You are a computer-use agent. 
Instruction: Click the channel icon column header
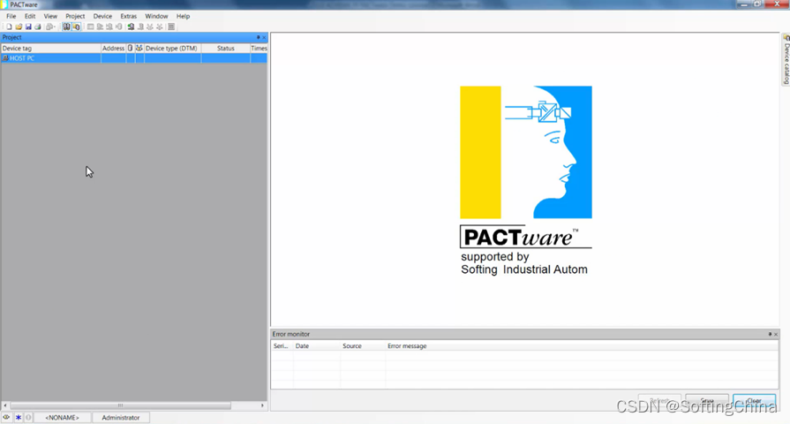point(131,49)
